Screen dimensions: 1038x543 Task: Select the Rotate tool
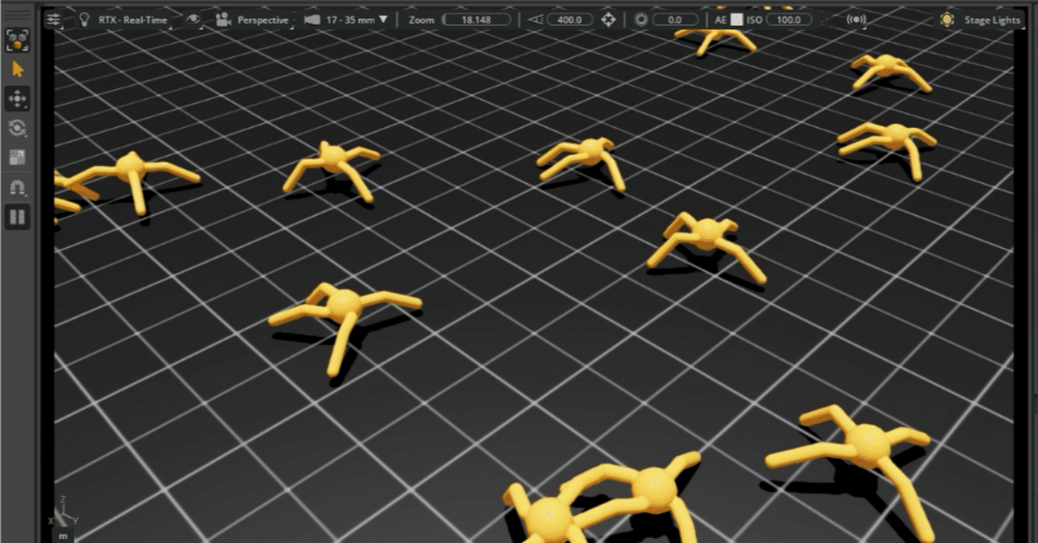point(18,128)
